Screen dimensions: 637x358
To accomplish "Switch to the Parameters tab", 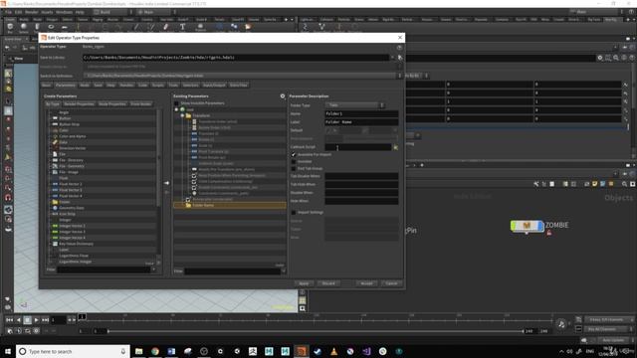I will [66, 86].
